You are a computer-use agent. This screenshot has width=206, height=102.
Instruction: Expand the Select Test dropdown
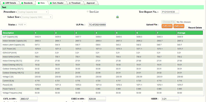[x=37, y=17]
